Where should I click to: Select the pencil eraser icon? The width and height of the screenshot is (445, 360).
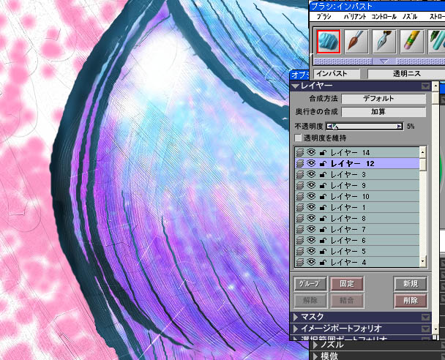pos(412,42)
